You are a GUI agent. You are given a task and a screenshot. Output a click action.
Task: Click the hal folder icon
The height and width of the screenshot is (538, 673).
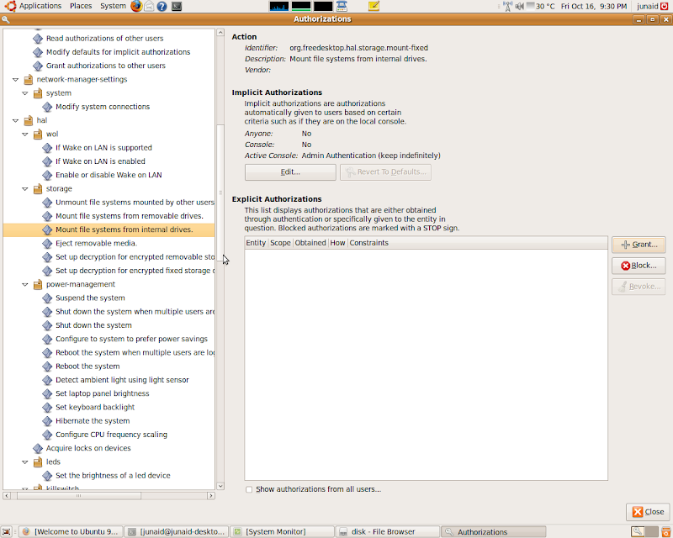29,120
